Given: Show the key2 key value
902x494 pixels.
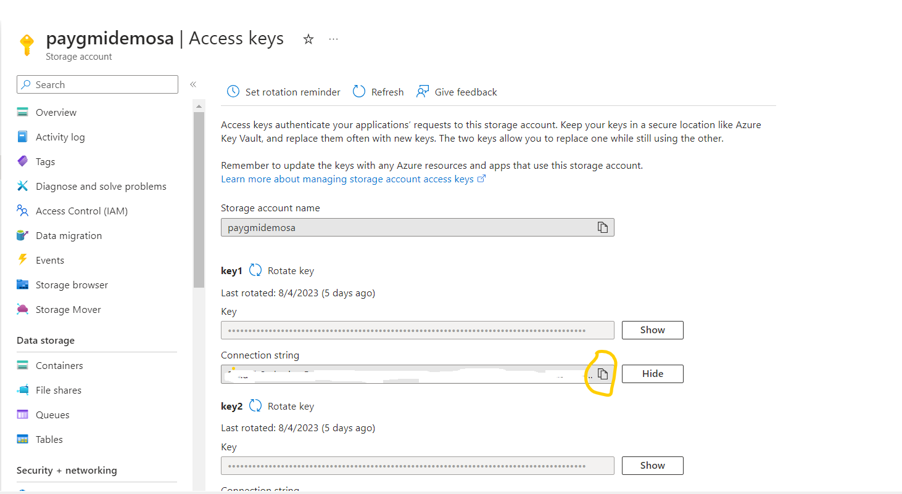Looking at the screenshot, I should pyautogui.click(x=652, y=466).
